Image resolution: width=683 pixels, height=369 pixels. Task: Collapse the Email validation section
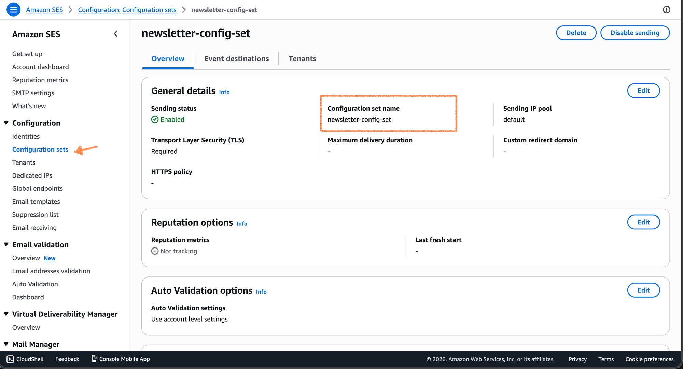pos(6,244)
